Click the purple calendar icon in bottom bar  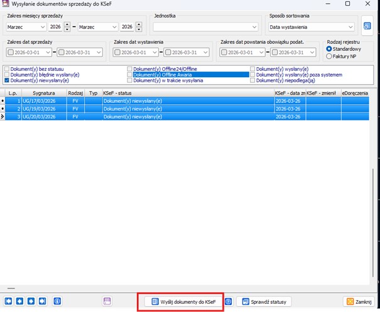pos(107,301)
